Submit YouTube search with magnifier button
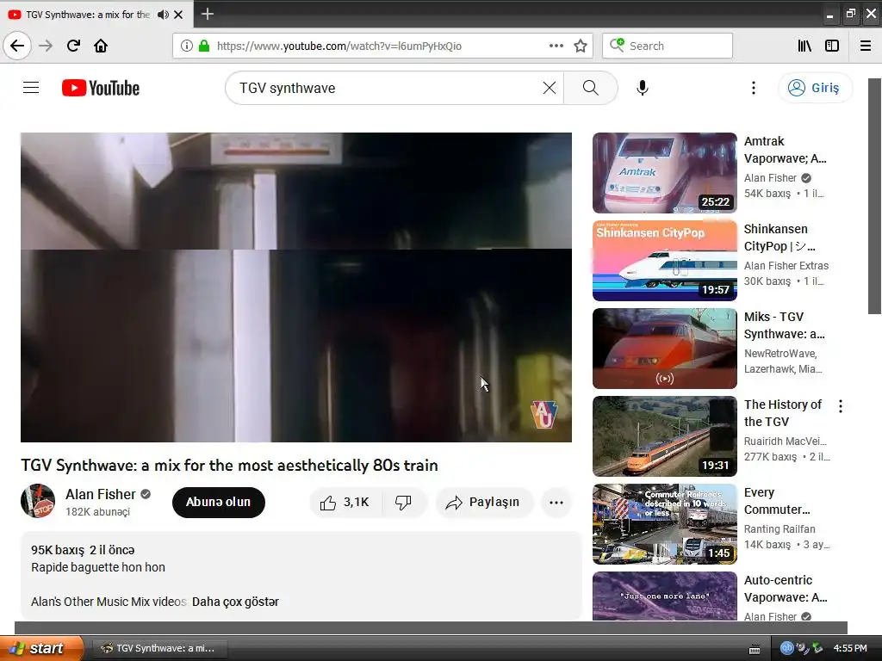 (590, 88)
